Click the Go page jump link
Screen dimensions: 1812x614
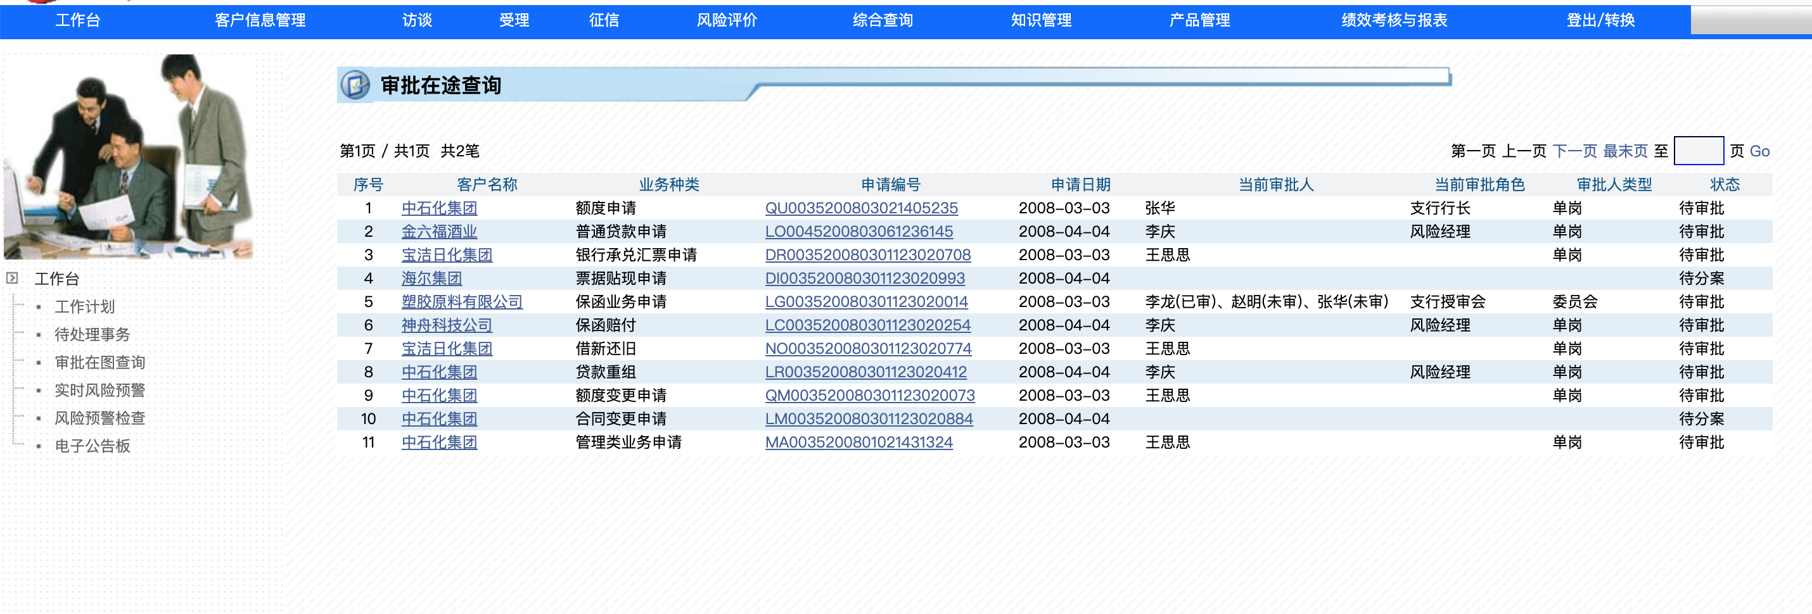click(1759, 151)
